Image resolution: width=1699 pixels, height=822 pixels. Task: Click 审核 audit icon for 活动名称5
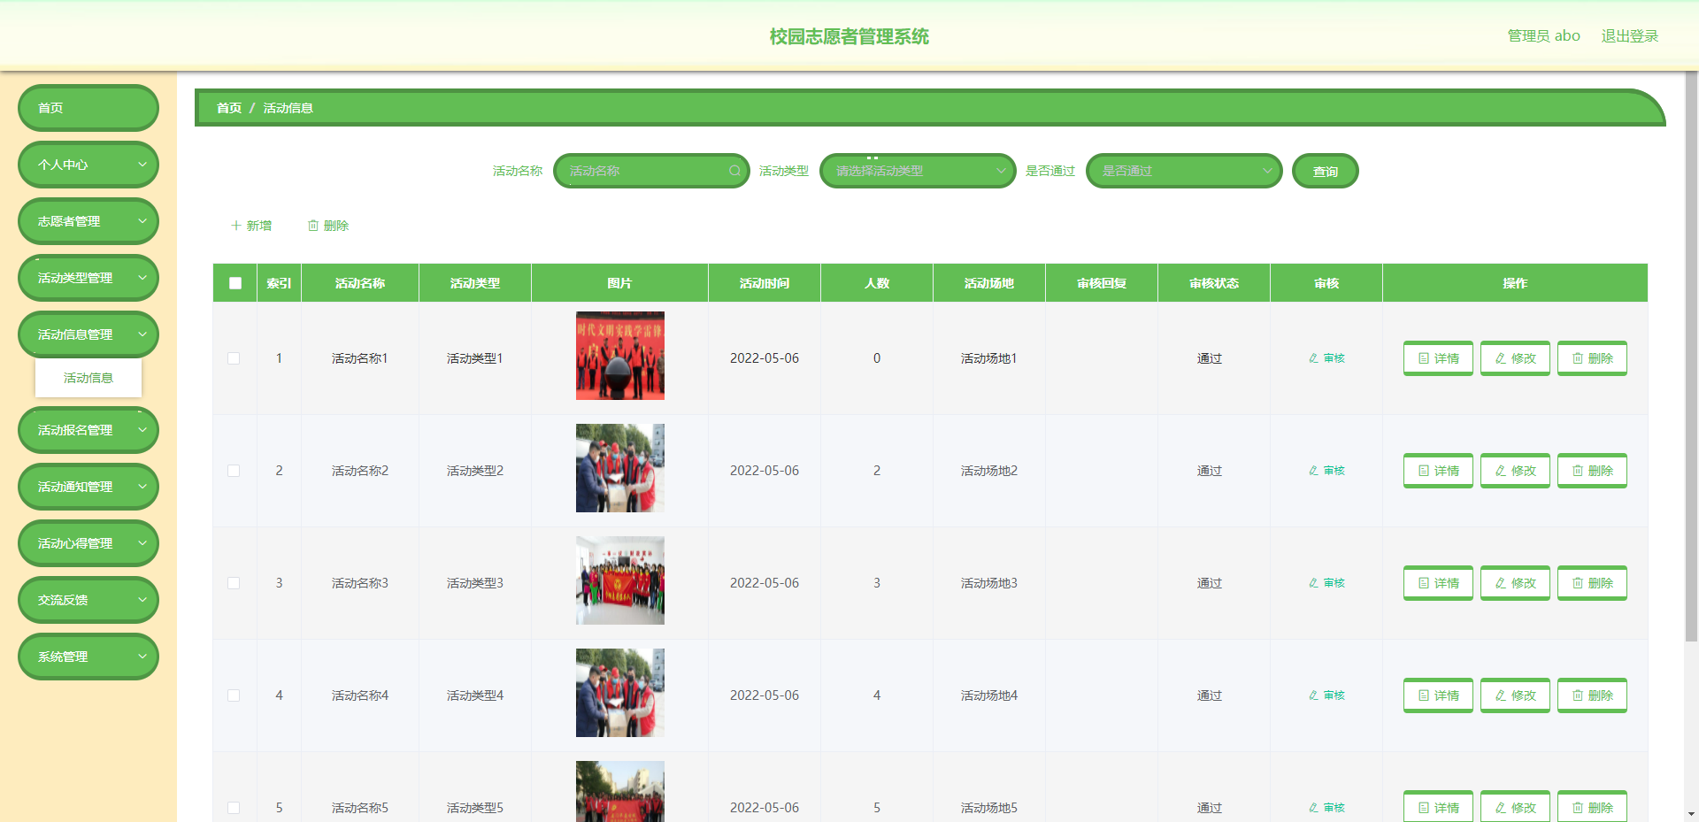tap(1326, 808)
